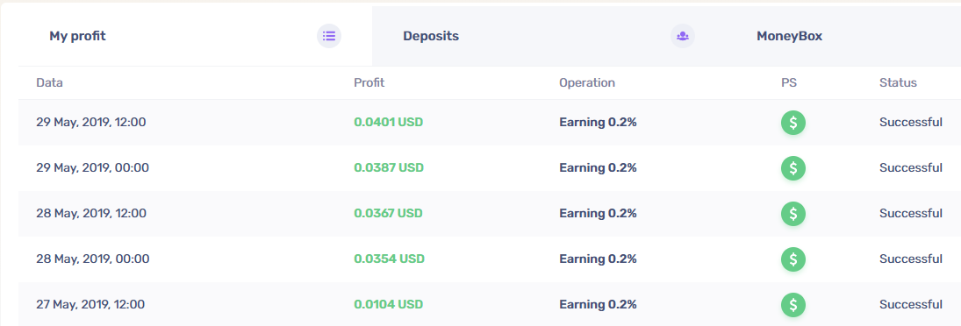Viewport: 961px width, 326px height.
Task: Click dollar icon for 27 May 12:00 row
Action: (x=793, y=305)
